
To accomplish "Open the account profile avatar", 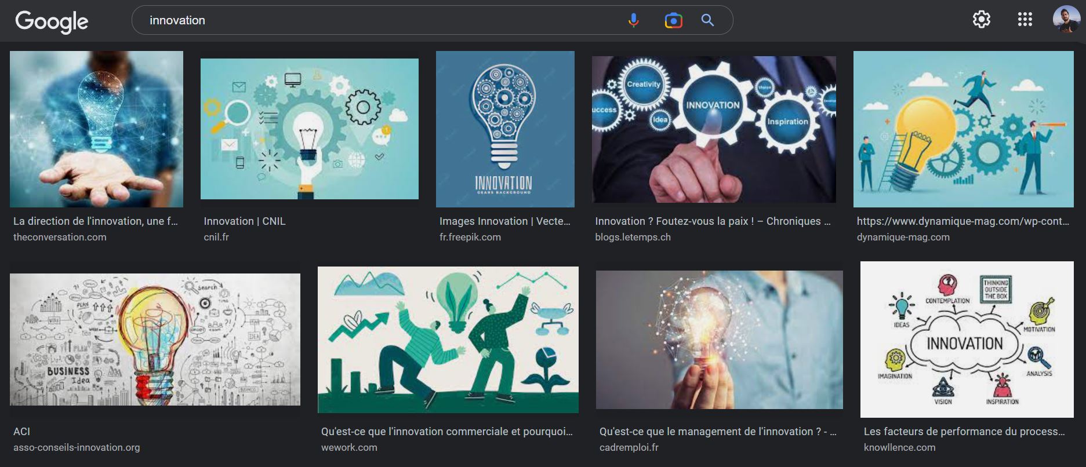I will (1066, 20).
